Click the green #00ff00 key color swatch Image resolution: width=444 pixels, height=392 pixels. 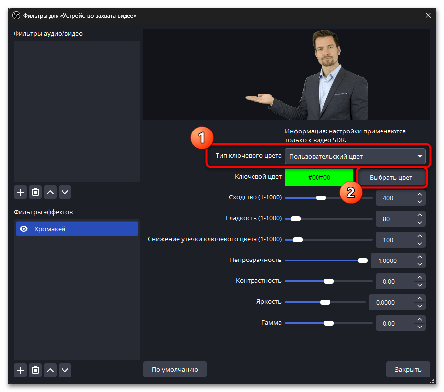click(319, 177)
